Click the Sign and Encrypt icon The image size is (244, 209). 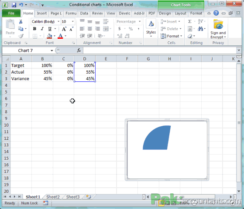pos(218,29)
